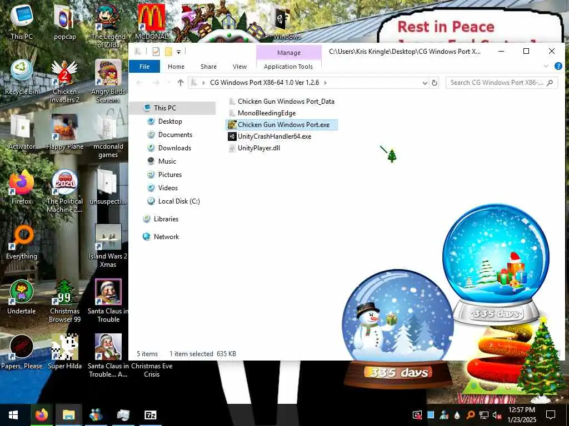Viewport: 569px width, 426px height.
Task: Click Firefox in the taskbar
Action: [41, 415]
